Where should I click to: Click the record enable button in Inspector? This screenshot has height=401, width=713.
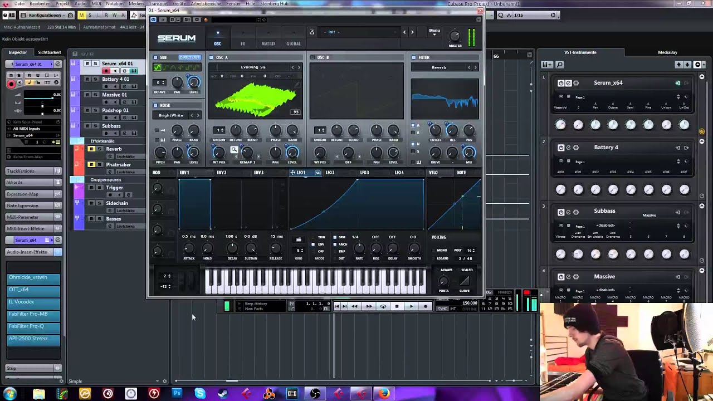[x=11, y=84]
